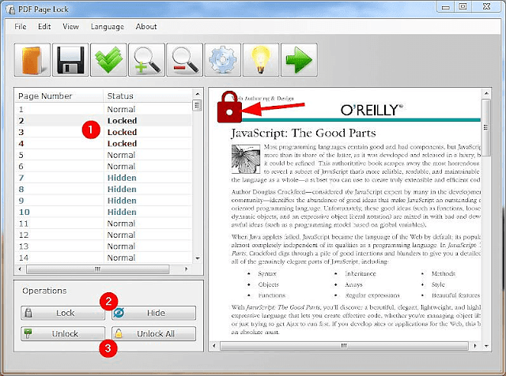This screenshot has width=506, height=376.
Task: Open the Language menu
Action: [x=108, y=26]
